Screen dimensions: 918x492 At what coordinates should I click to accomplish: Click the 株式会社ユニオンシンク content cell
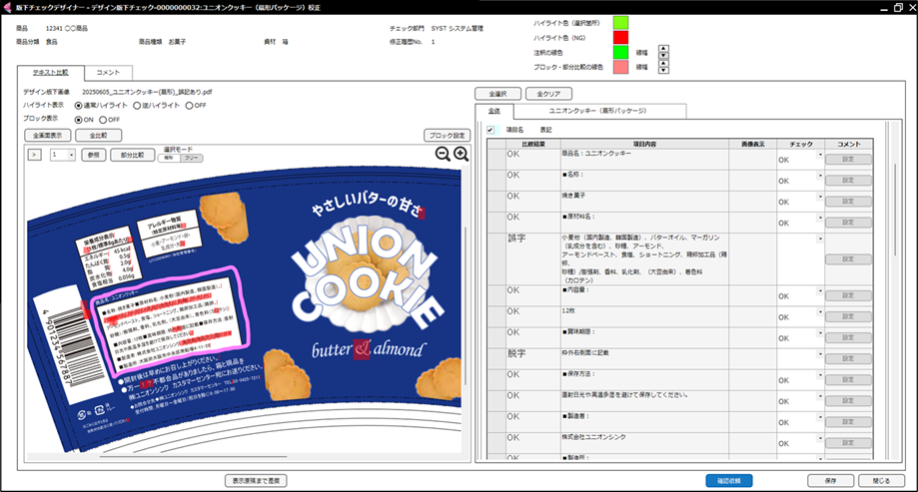pos(644,443)
